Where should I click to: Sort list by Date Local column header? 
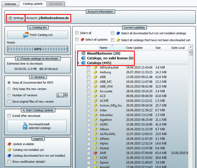point(179,48)
